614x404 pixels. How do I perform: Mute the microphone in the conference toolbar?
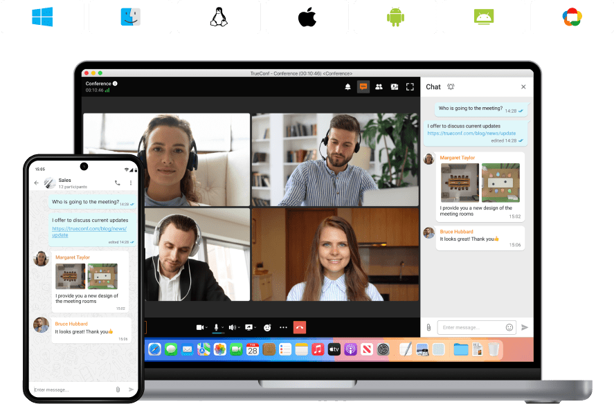(217, 325)
